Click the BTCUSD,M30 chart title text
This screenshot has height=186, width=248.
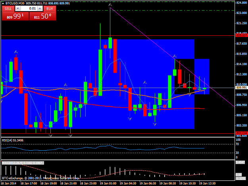15,3
